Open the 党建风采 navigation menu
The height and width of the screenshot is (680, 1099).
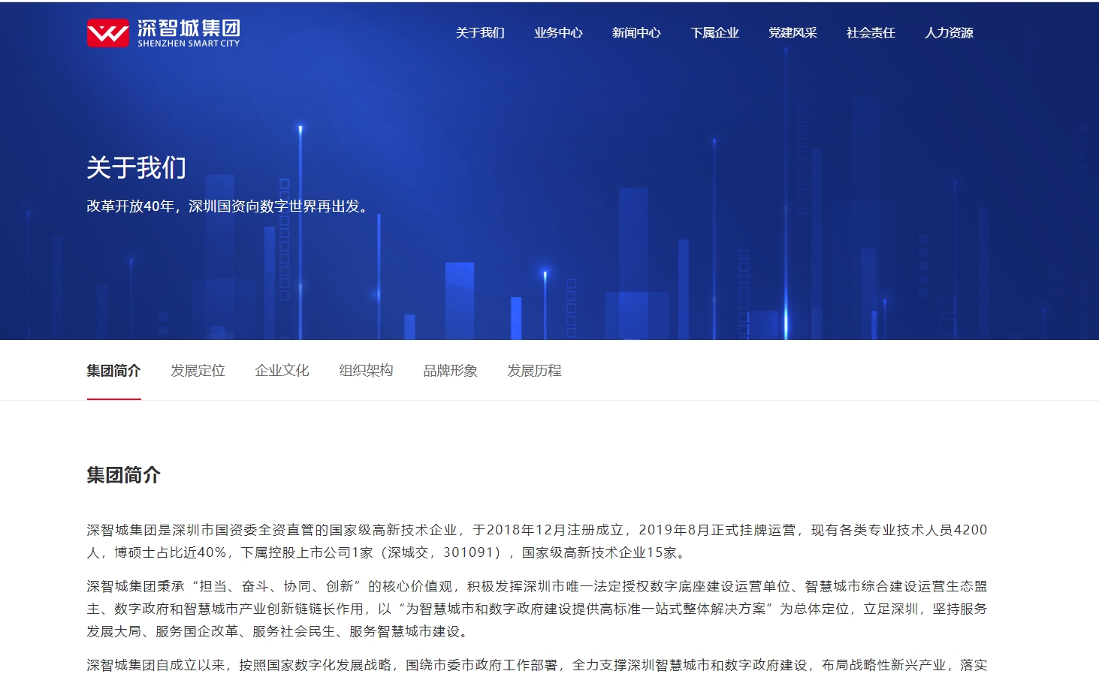[793, 33]
